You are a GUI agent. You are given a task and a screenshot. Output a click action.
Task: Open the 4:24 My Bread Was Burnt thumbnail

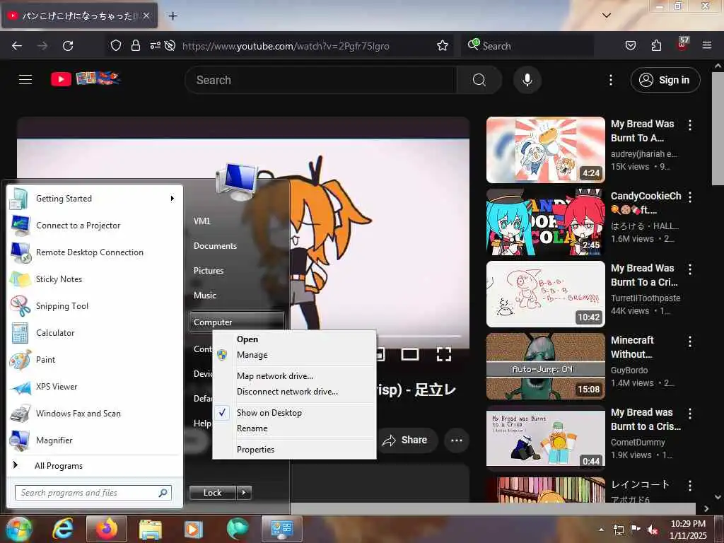[x=545, y=150]
